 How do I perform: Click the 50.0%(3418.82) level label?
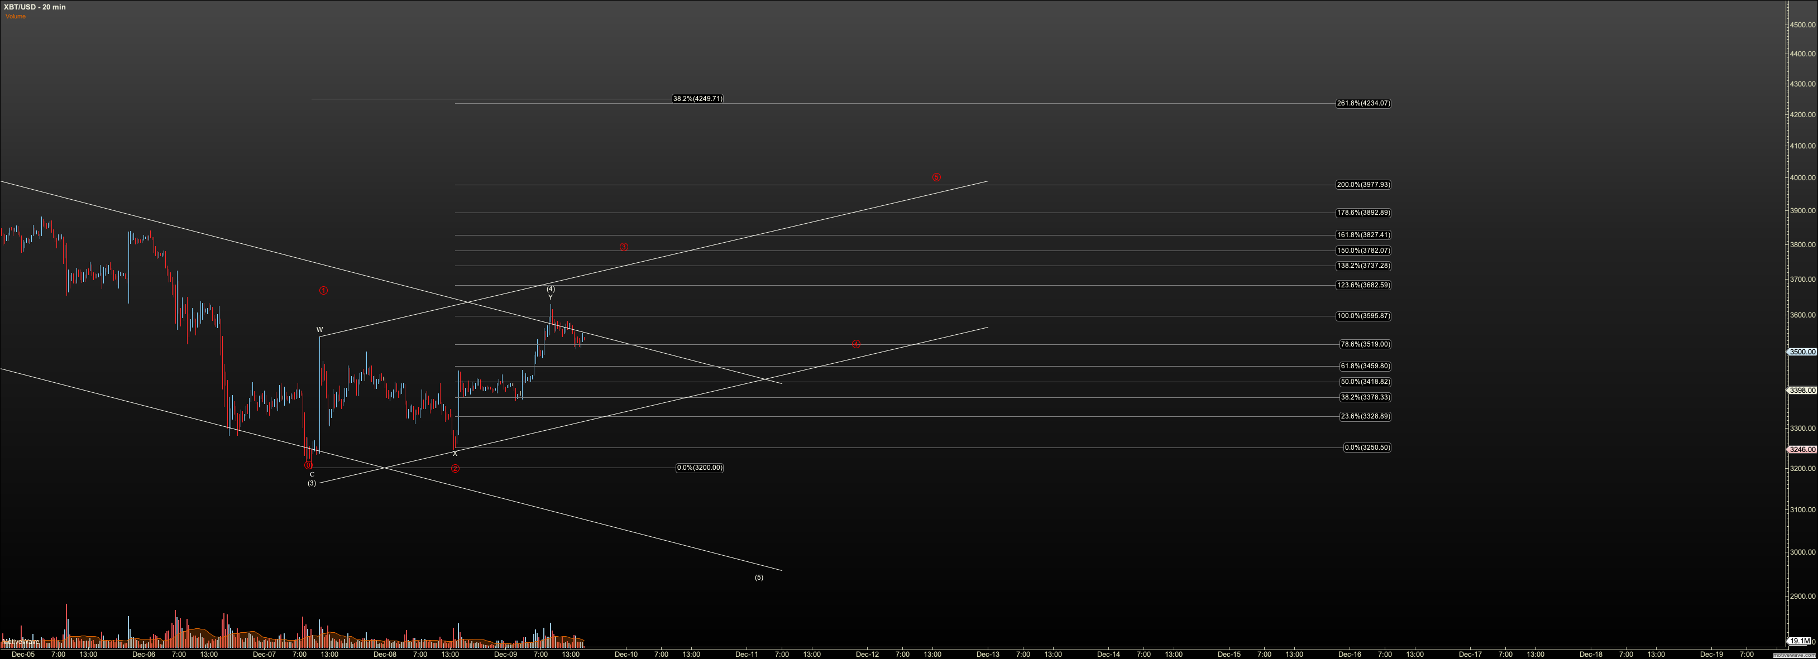pyautogui.click(x=1365, y=382)
